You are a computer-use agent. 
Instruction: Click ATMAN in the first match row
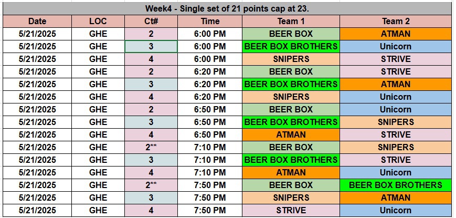coord(395,34)
